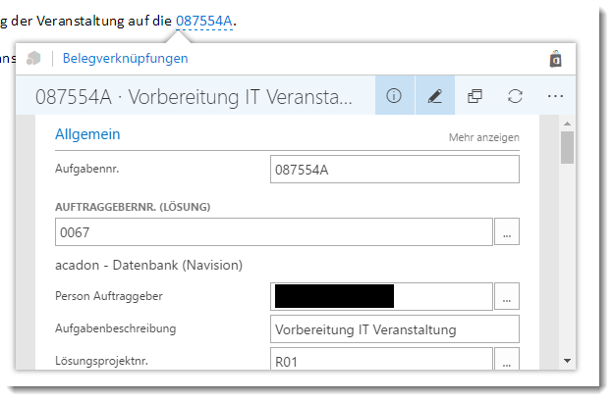The width and height of the screenshot is (614, 401).
Task: Open the three-dots more actions menu
Action: tap(555, 96)
